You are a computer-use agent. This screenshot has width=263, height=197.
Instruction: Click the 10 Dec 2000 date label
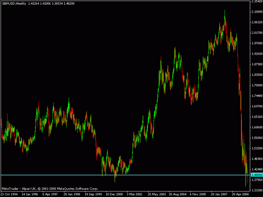coord(114,194)
